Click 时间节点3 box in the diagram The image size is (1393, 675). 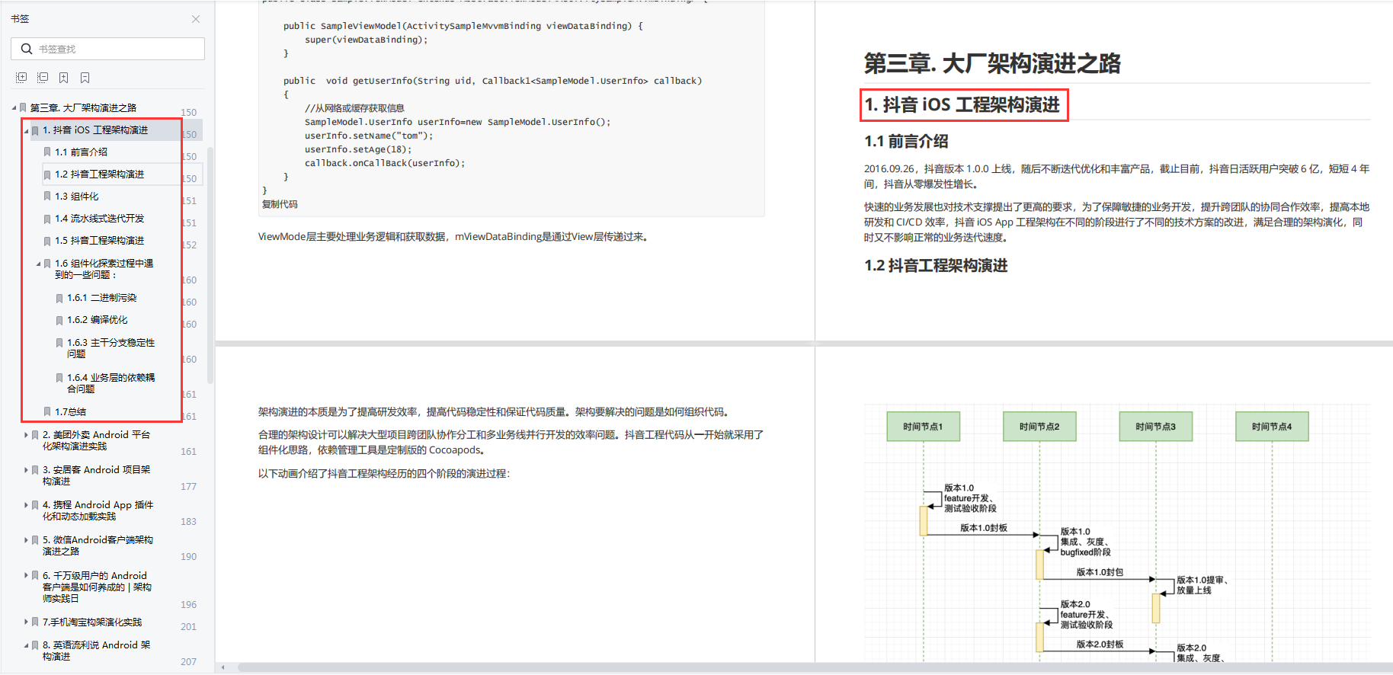tap(1155, 427)
